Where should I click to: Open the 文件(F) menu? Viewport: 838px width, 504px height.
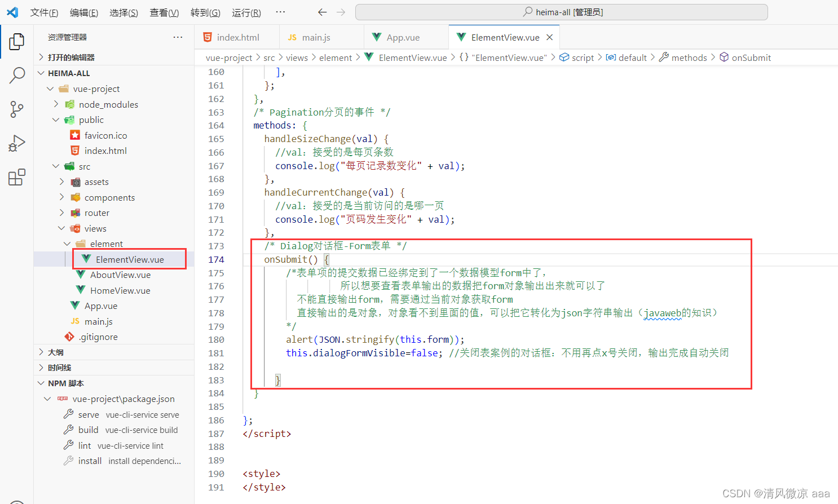(44, 12)
